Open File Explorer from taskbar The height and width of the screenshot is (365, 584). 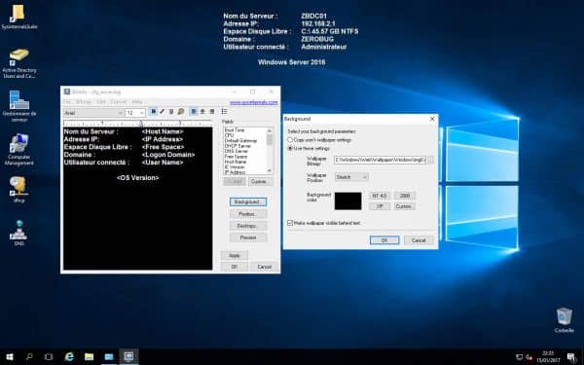89,357
